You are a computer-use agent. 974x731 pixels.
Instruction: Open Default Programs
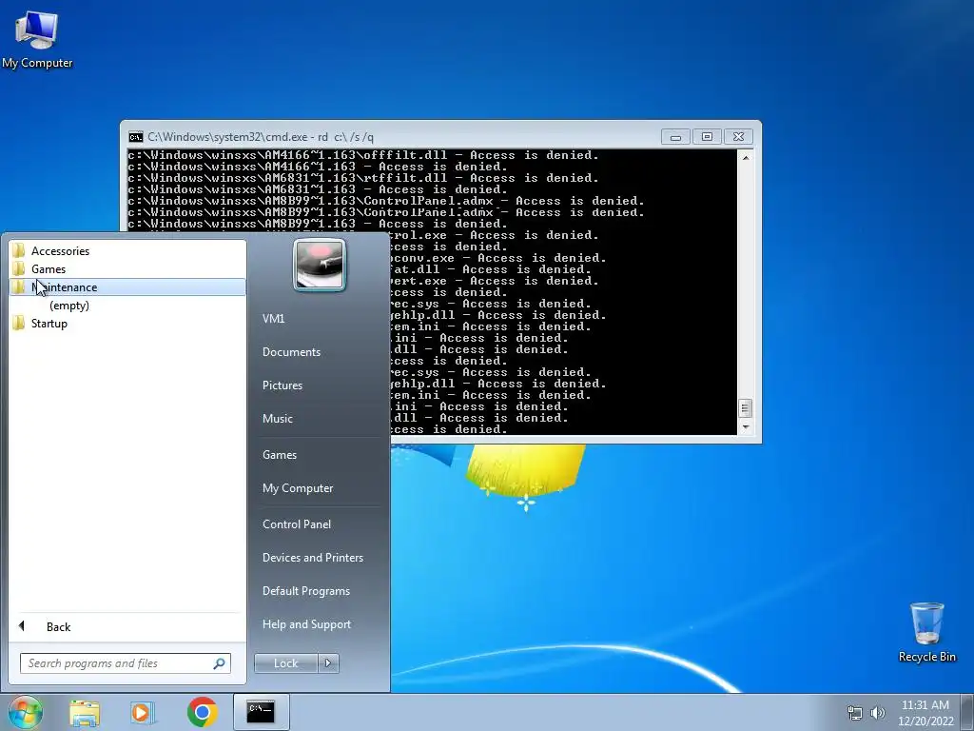click(x=305, y=591)
